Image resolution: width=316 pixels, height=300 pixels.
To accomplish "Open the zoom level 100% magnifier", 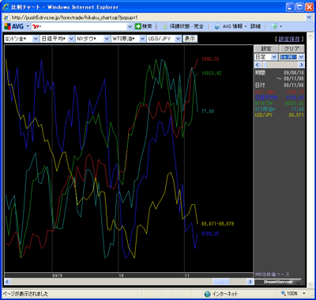I will [284, 293].
